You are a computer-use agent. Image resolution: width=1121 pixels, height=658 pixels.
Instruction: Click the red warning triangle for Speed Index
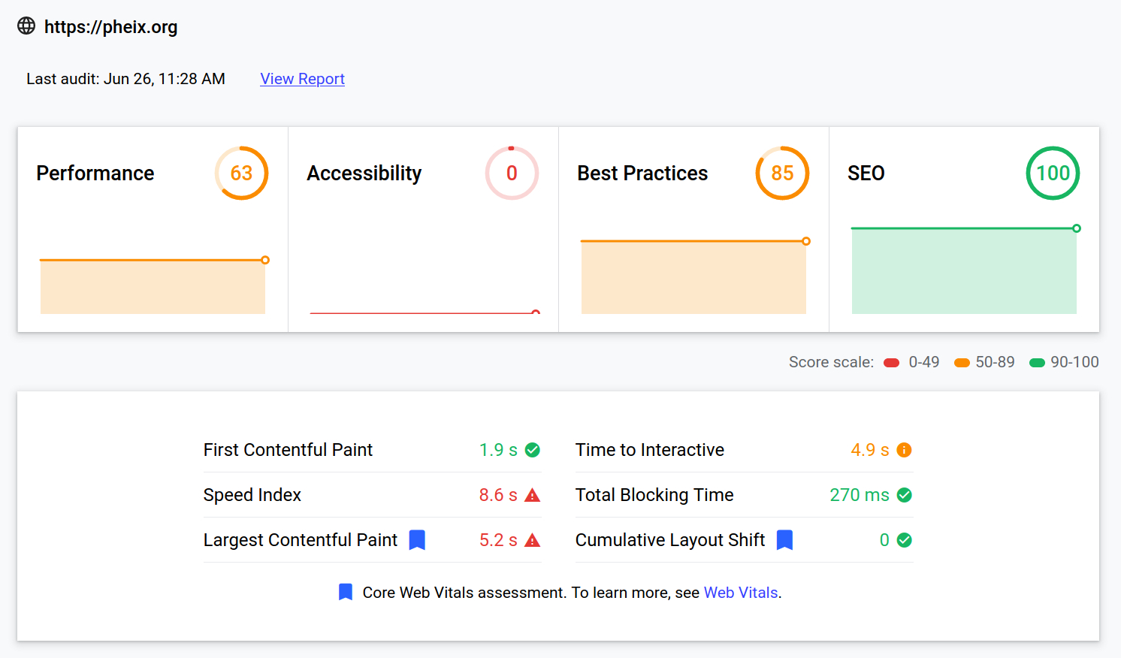click(x=533, y=495)
